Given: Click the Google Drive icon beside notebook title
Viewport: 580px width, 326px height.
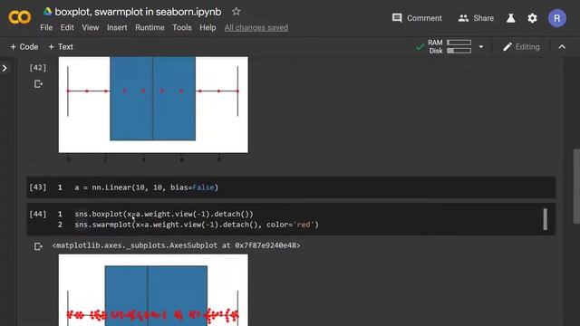Looking at the screenshot, I should pyautogui.click(x=47, y=12).
